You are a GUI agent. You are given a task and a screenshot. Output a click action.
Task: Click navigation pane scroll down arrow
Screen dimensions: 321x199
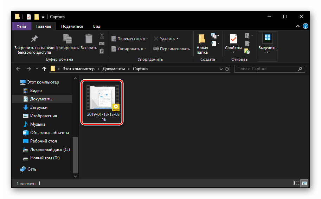(x=75, y=176)
